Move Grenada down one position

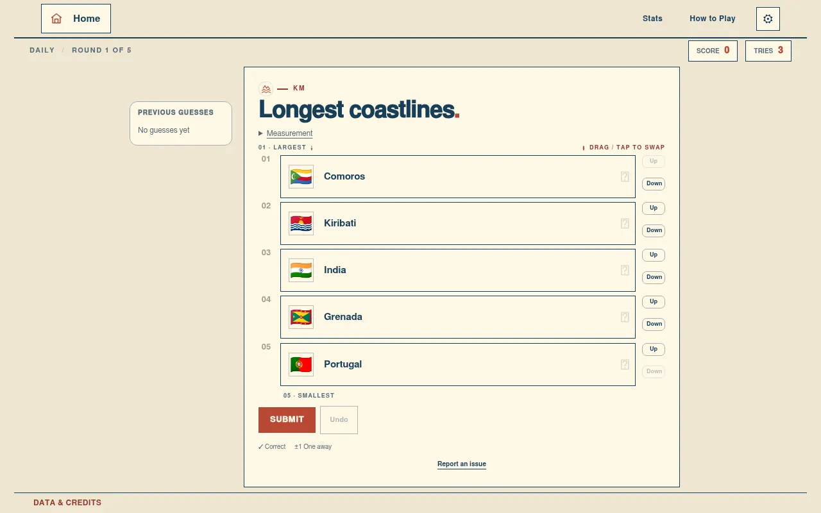pyautogui.click(x=654, y=324)
